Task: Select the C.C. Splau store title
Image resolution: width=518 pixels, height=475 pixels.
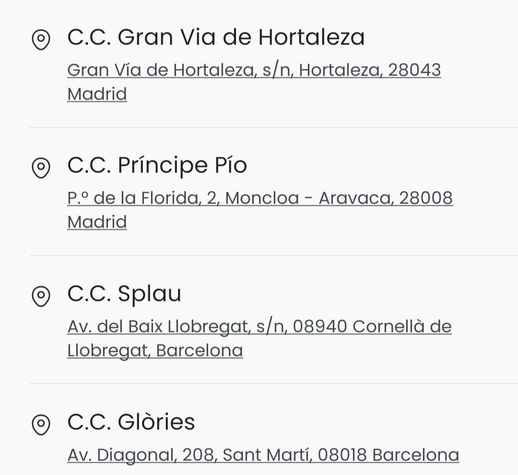Action: 124,293
